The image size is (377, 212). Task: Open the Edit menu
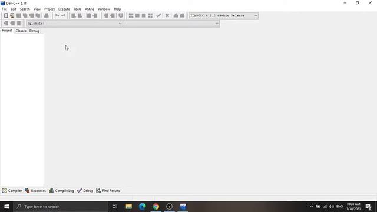point(13,9)
